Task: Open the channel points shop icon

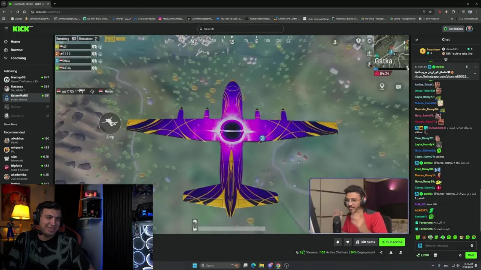Action: pos(436,255)
